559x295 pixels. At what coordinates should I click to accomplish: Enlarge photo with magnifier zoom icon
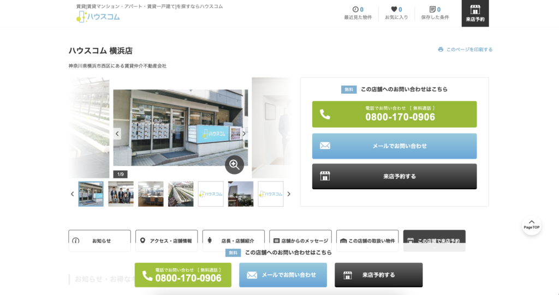(x=234, y=165)
